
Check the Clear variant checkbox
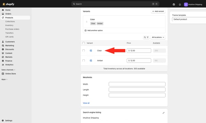coord(84,50)
